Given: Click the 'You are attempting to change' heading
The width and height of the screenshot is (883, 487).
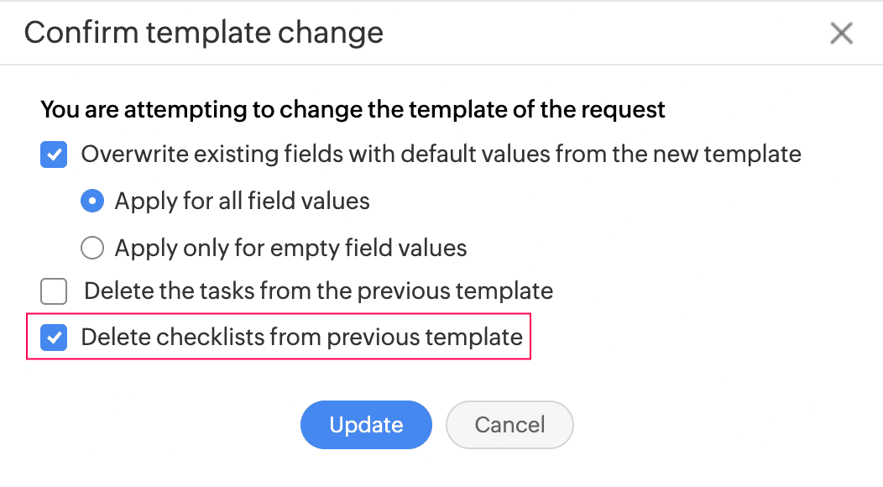Looking at the screenshot, I should point(353,109).
